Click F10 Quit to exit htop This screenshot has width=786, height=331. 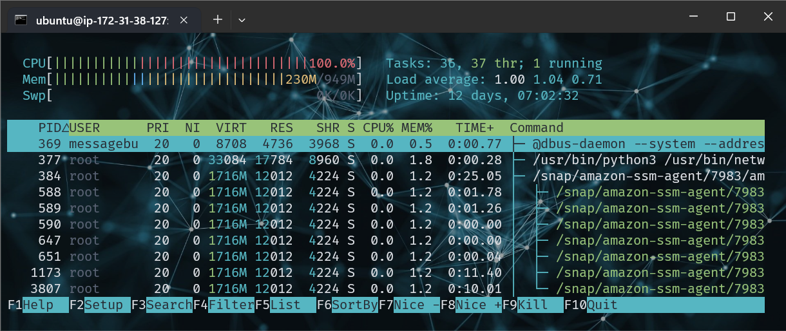[593, 305]
